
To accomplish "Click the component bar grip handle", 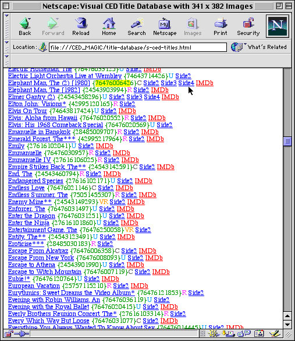I will [x=202, y=333].
